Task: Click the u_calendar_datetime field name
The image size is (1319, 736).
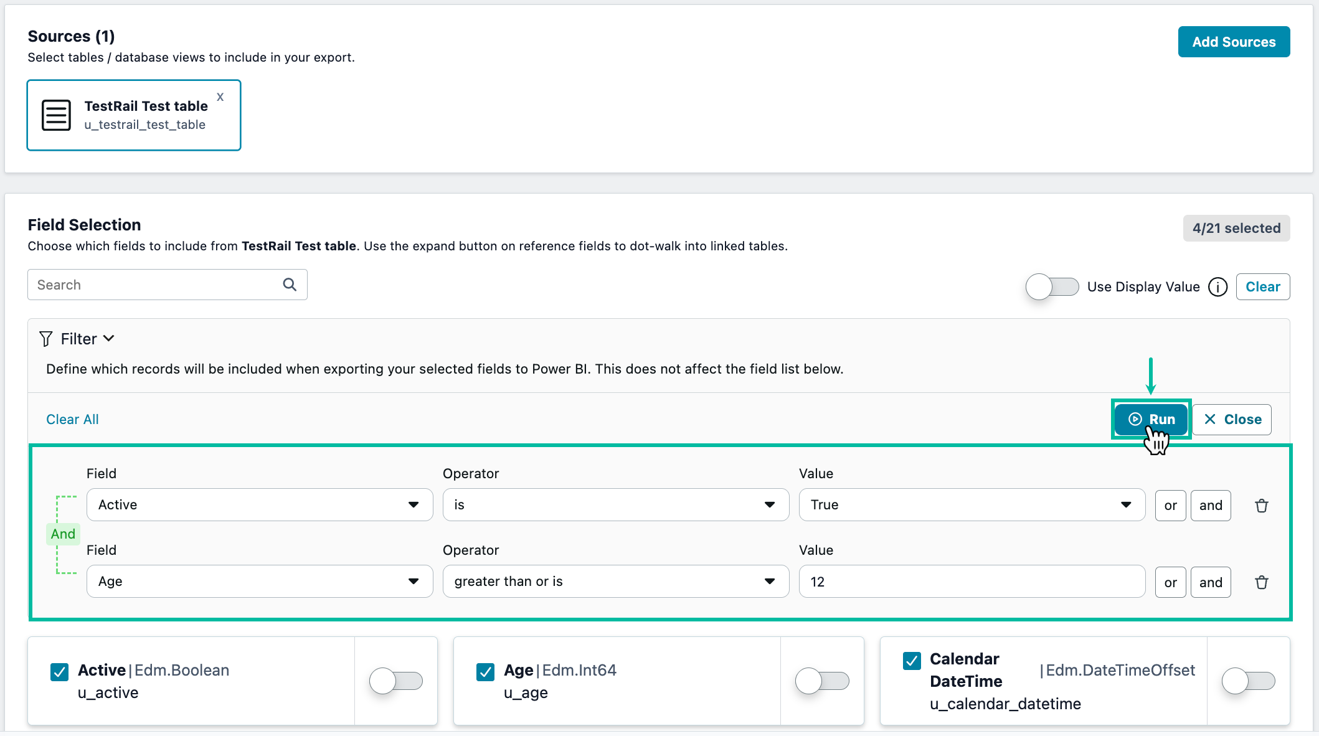Action: pos(1005,704)
